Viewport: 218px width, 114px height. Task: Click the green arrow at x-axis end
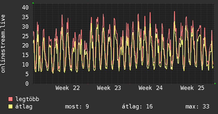point(215,84)
